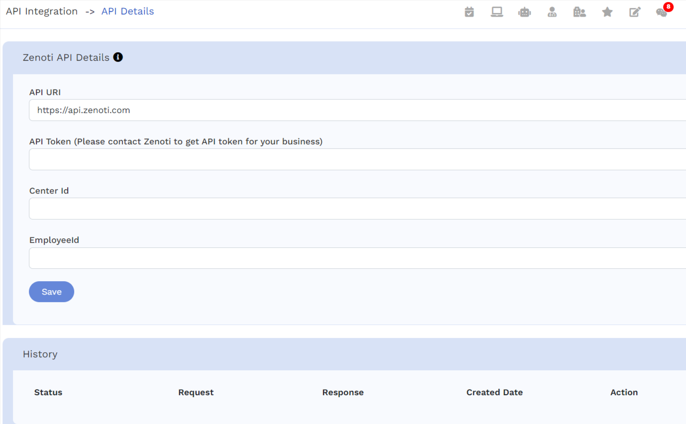Go to API Integration breadcrumb
The width and height of the screenshot is (686, 424).
pyautogui.click(x=42, y=11)
